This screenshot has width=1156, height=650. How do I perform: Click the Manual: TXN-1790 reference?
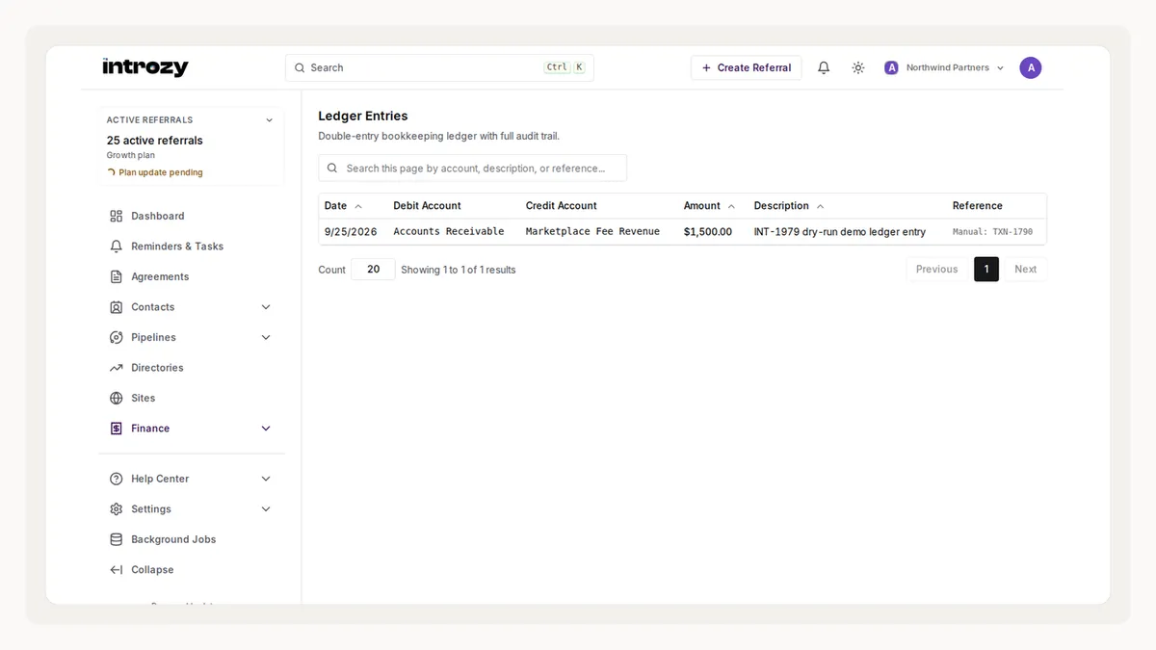[992, 232]
